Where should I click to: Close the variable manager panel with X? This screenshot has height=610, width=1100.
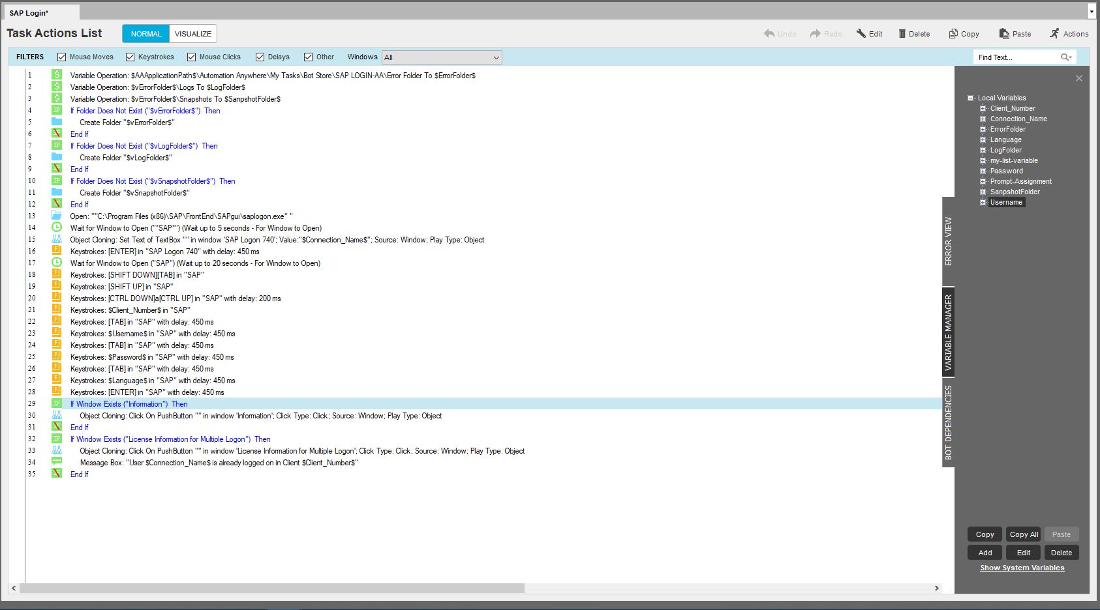[x=1079, y=78]
